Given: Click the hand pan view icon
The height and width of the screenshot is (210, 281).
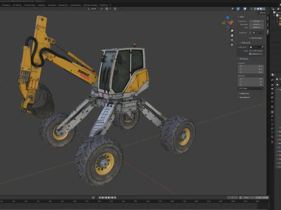Looking at the screenshot, I should (232, 36).
